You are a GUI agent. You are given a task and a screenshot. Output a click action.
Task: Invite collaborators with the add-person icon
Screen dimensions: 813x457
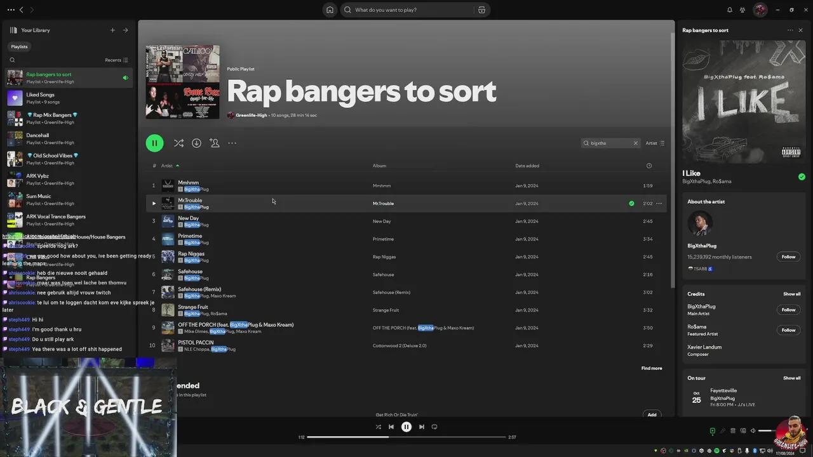point(214,143)
